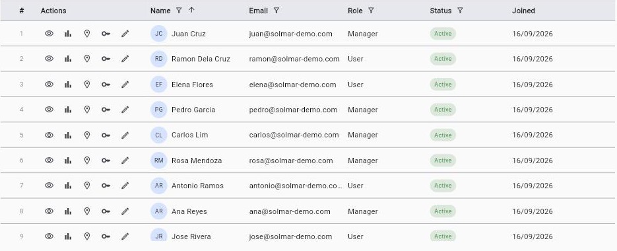Open statistics chart for Ramon Dela Cruz
This screenshot has height=251, width=617.
[x=68, y=59]
